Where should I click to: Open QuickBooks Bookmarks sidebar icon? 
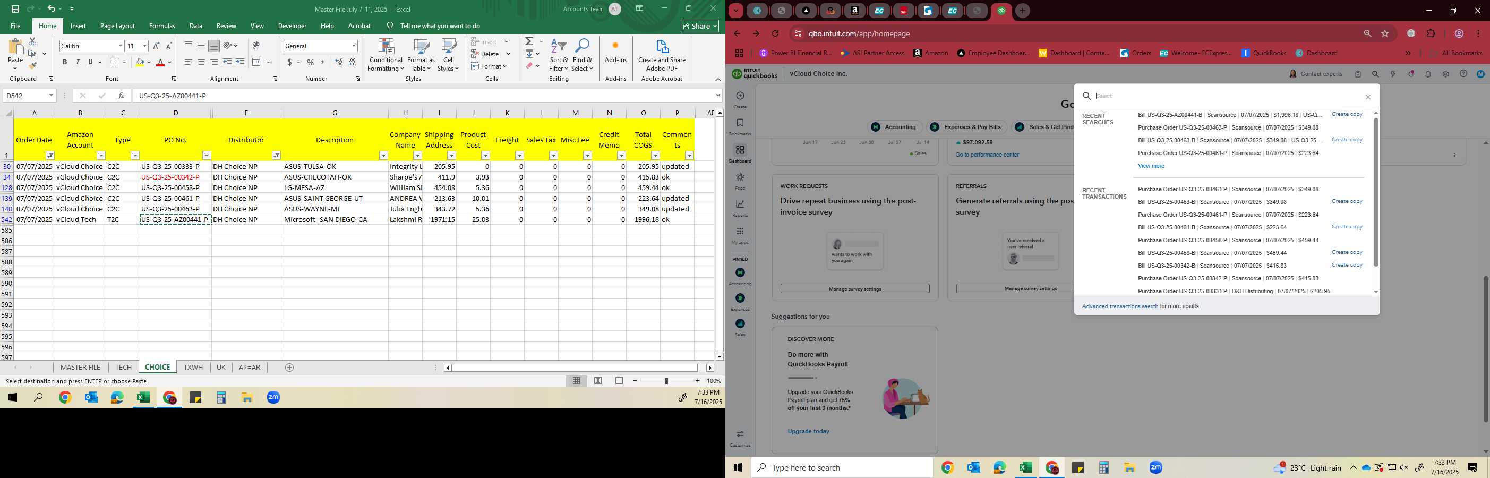pos(740,126)
